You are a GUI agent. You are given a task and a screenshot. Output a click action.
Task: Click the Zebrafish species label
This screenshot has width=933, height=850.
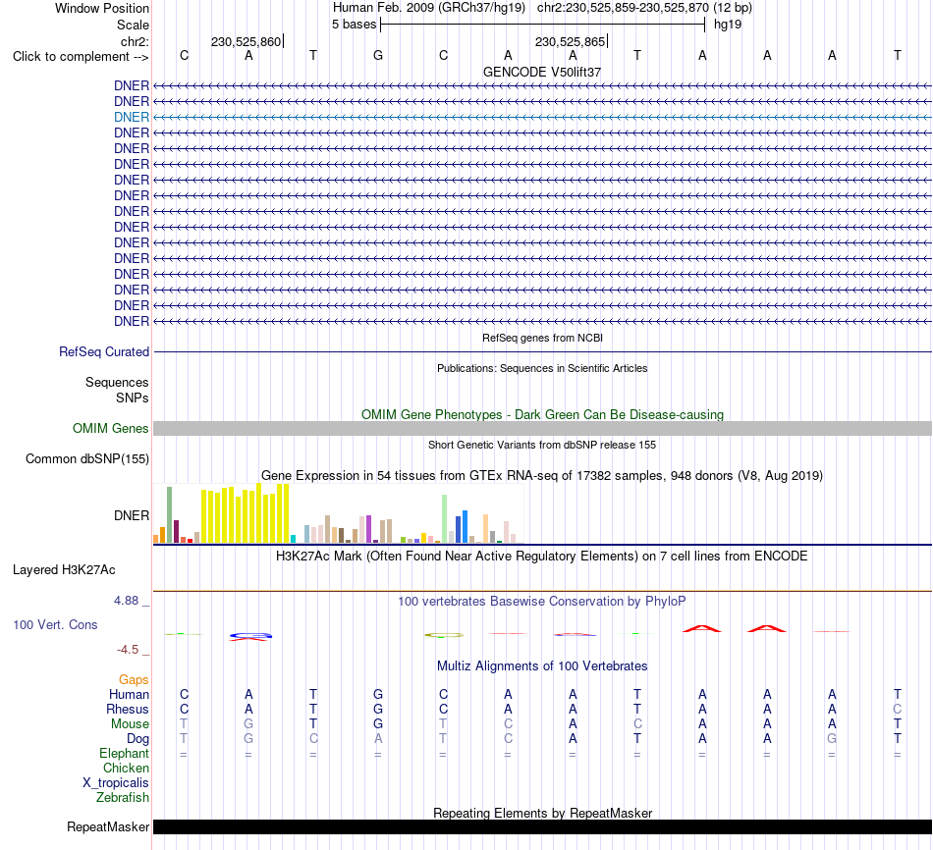point(123,798)
